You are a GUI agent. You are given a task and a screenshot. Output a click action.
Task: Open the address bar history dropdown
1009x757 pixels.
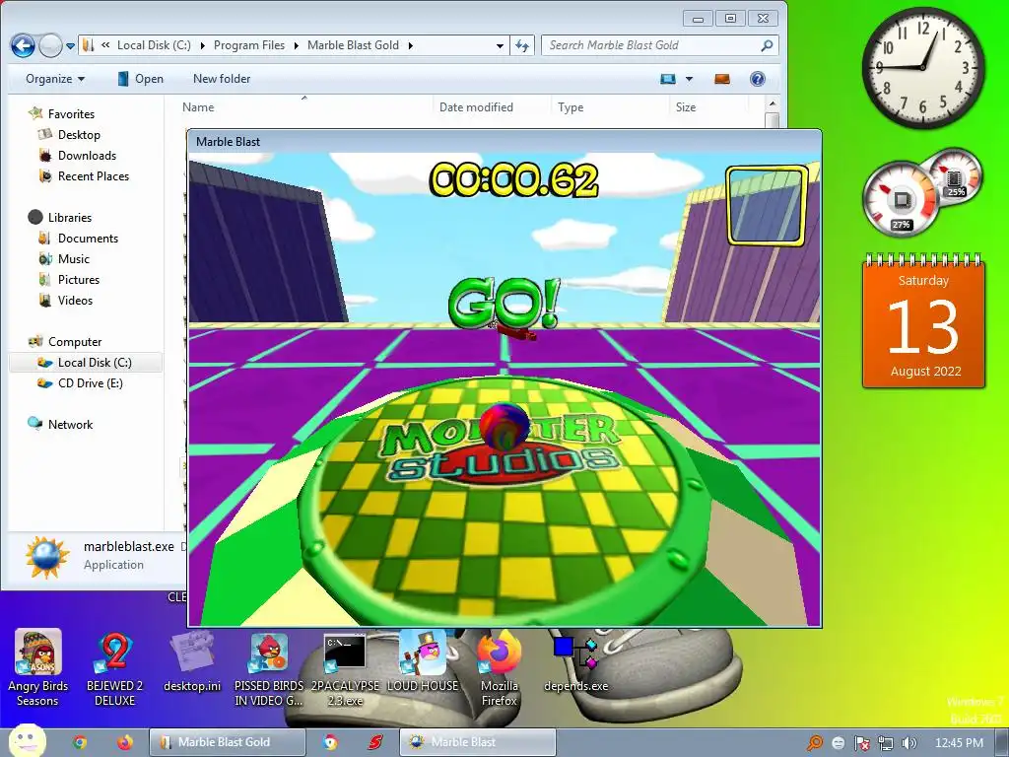point(500,45)
